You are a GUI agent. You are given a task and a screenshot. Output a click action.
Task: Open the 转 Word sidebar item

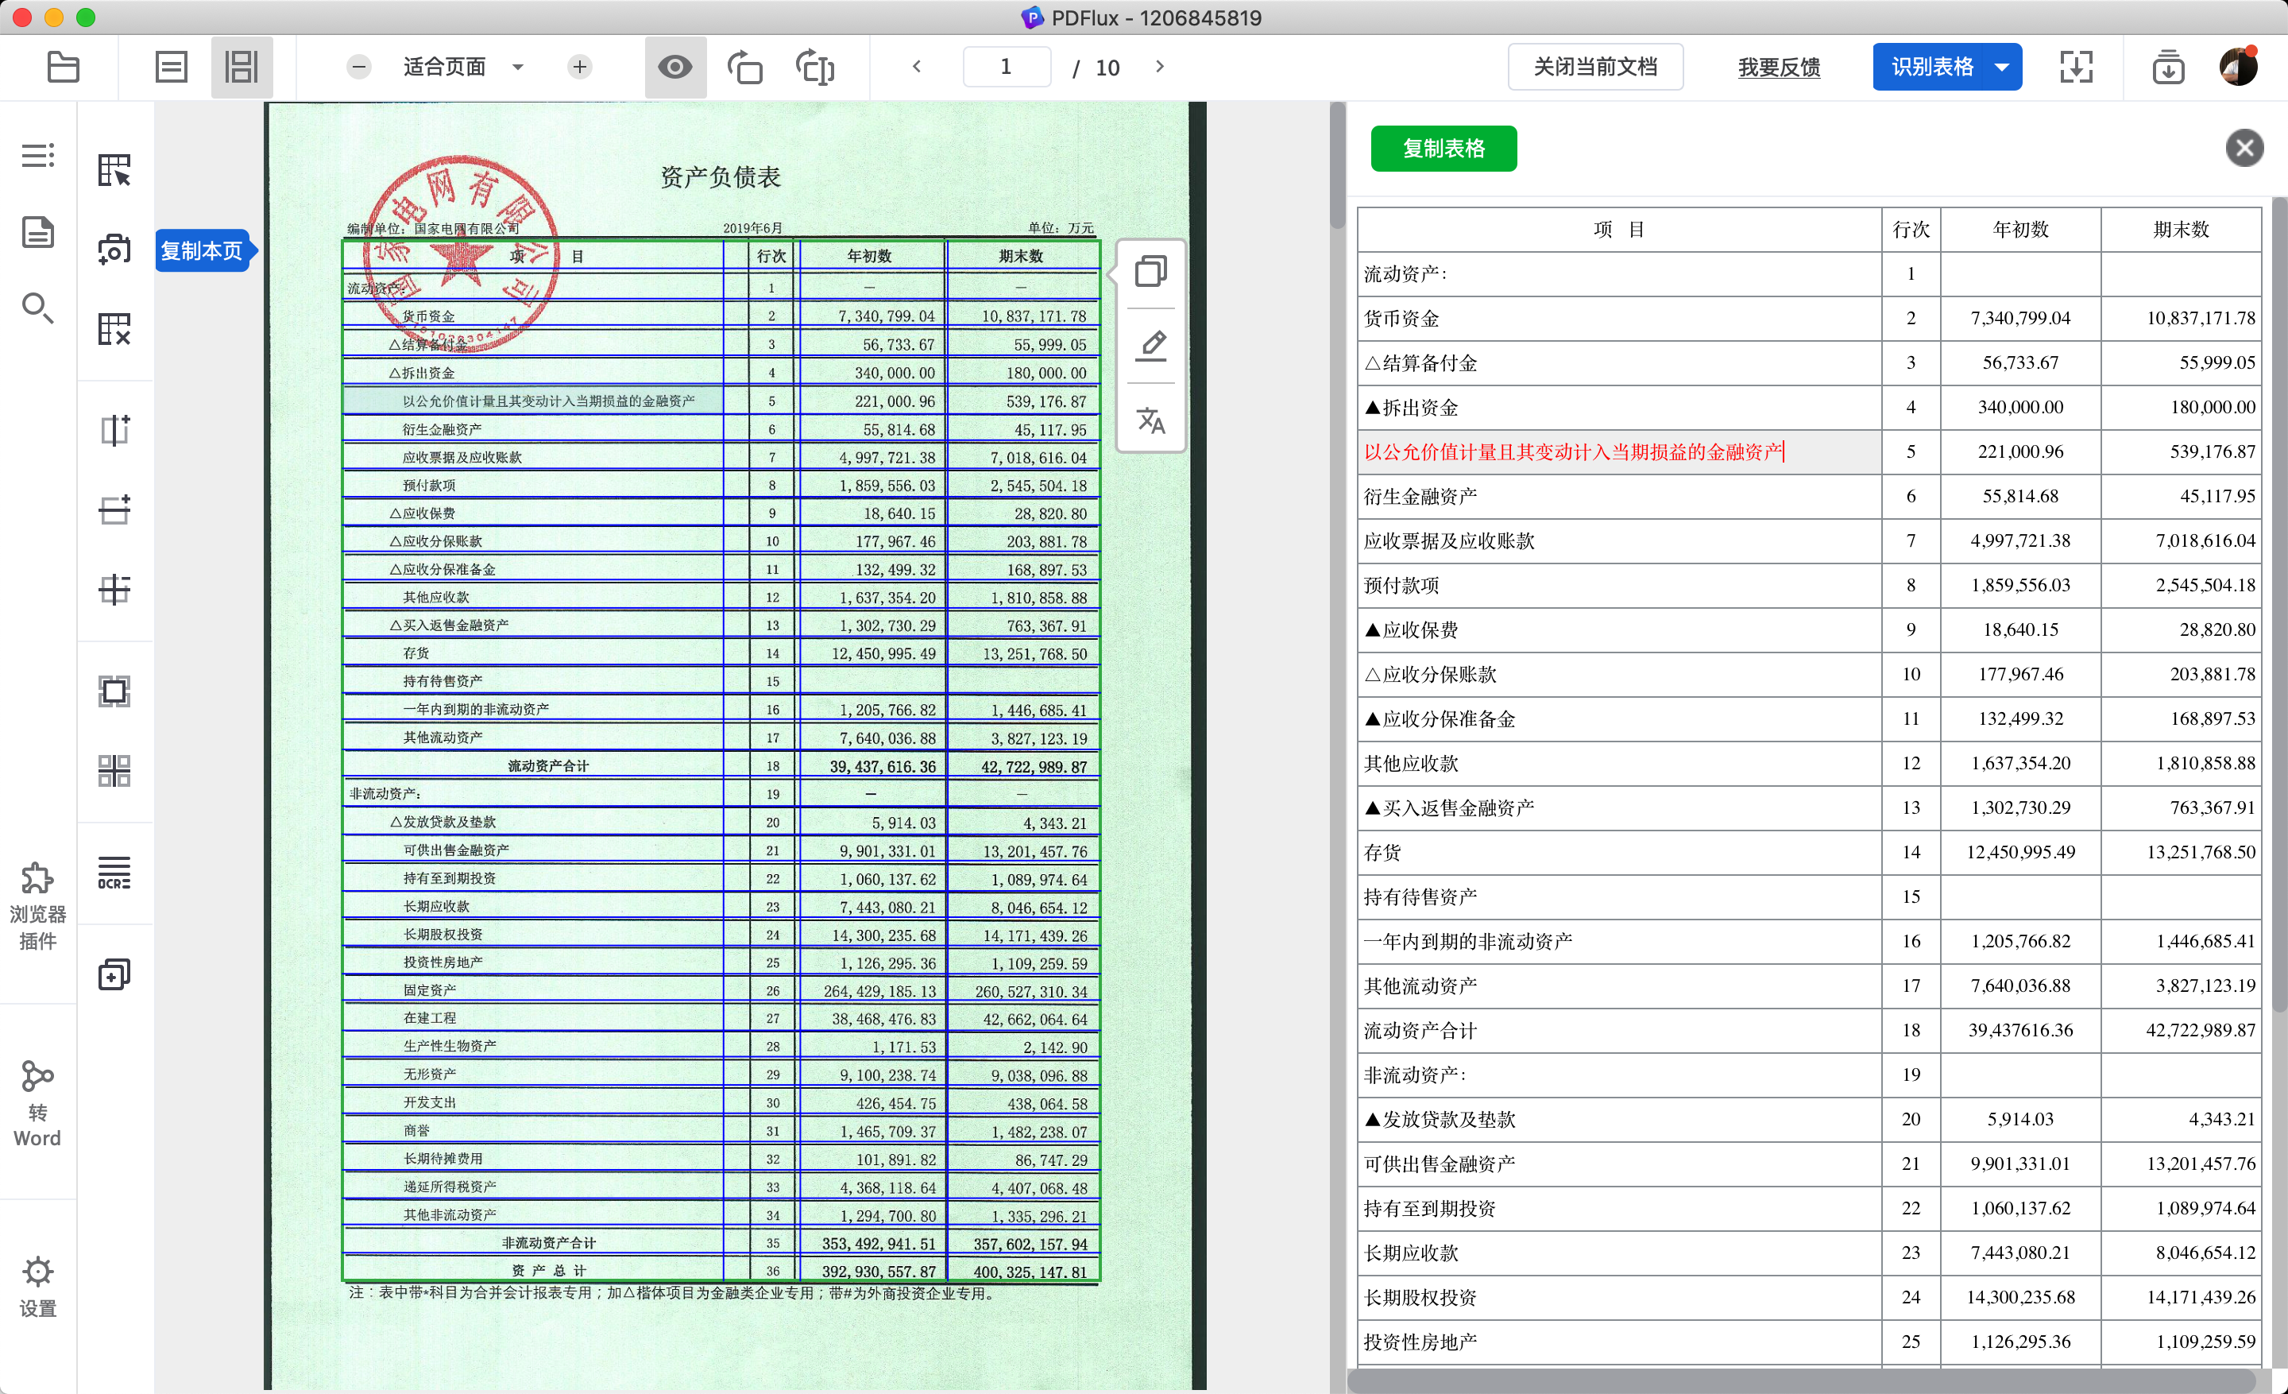point(37,1104)
